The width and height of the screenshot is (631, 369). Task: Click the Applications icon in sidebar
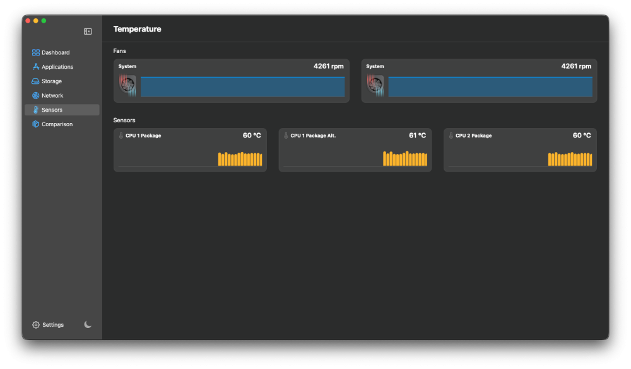(36, 67)
